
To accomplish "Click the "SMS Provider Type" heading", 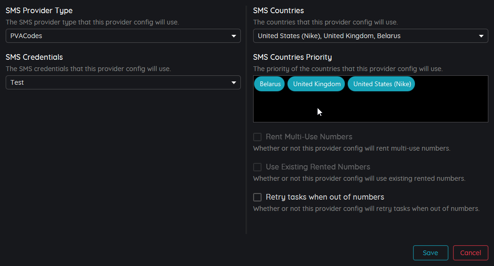I will click(x=39, y=10).
